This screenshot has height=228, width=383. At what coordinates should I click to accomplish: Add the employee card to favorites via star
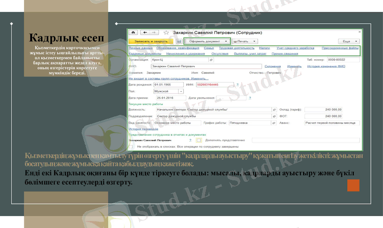coord(166,32)
